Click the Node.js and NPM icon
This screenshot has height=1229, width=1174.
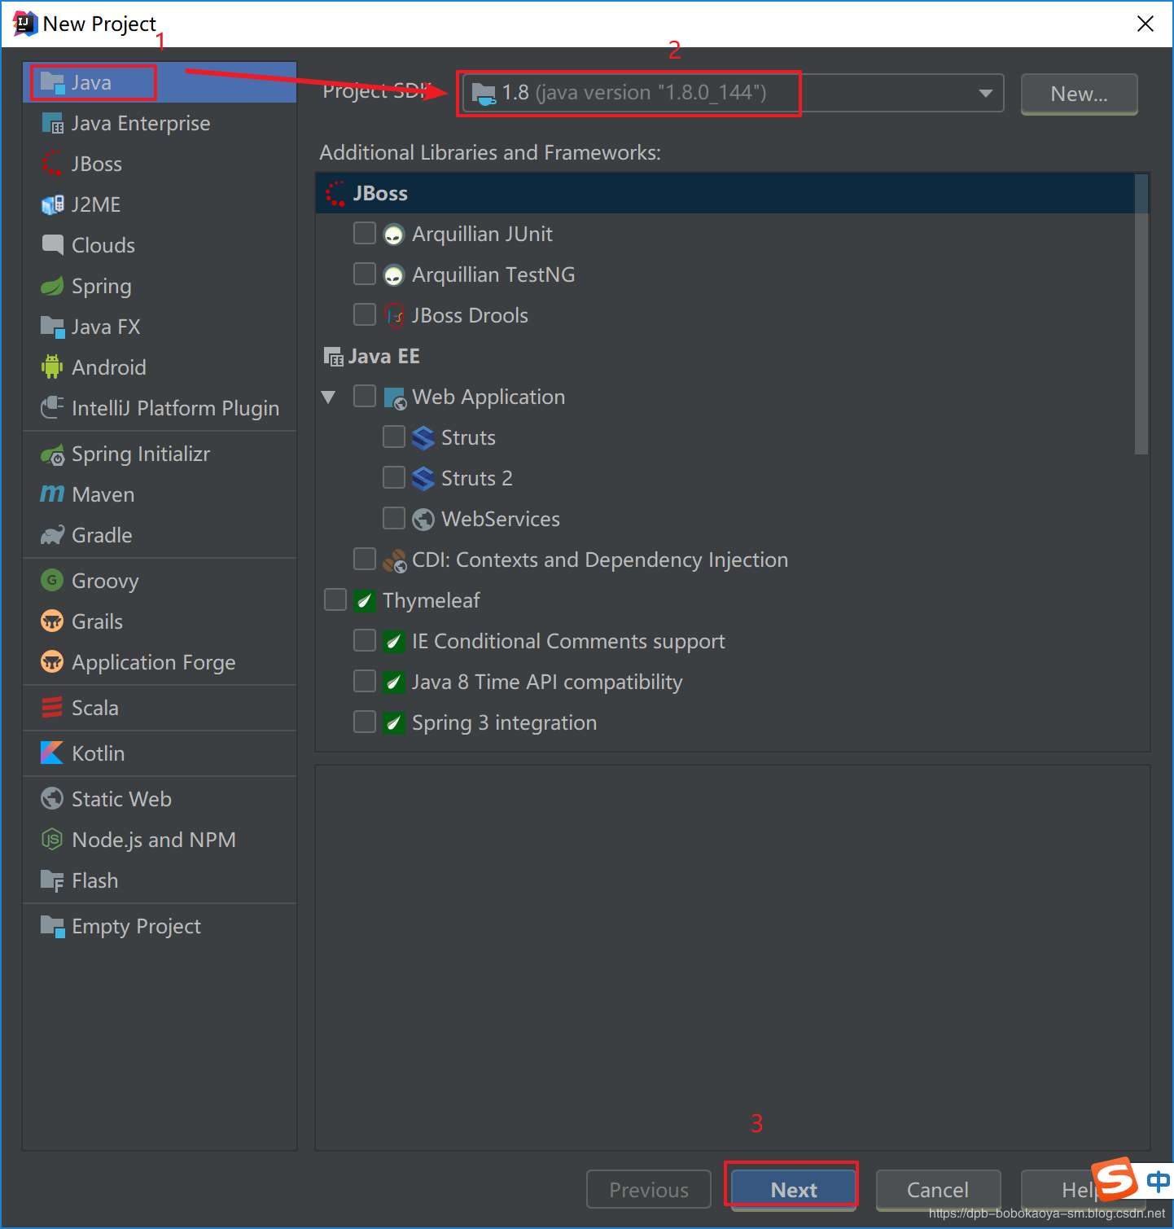(x=52, y=840)
